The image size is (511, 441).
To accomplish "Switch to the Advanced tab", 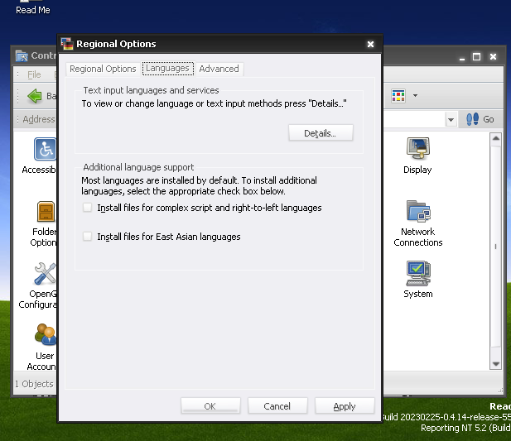I will point(219,69).
